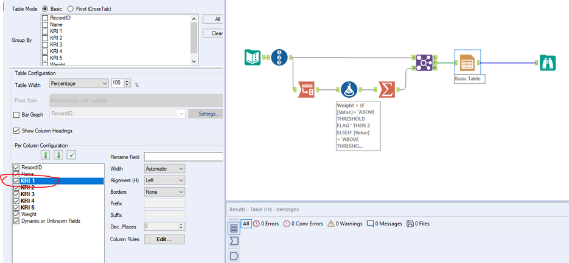Move selected column down with green arrow

pyautogui.click(x=59, y=155)
